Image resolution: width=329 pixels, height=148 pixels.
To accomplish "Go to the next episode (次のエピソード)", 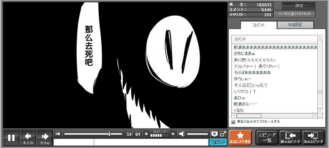I will click(314, 138).
